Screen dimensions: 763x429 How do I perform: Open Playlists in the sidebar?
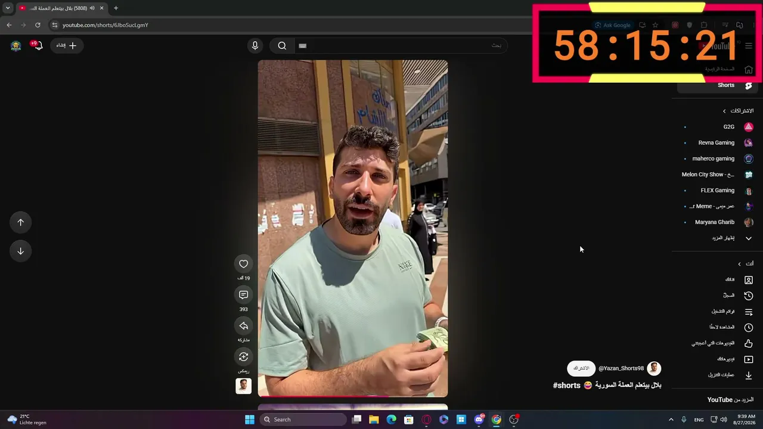(717, 312)
